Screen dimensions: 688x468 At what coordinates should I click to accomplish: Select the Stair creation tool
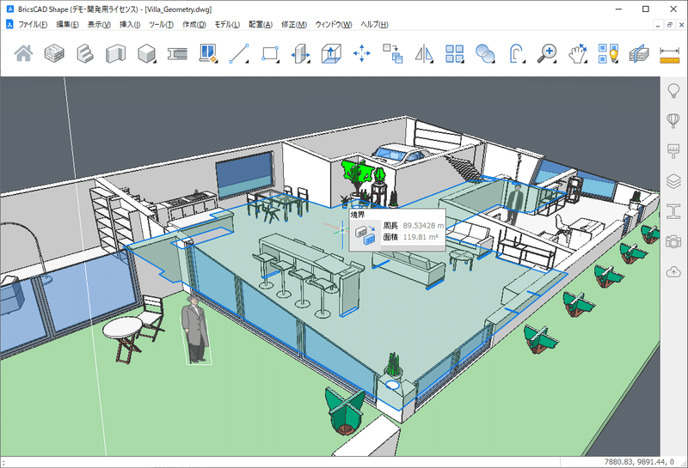tap(84, 53)
